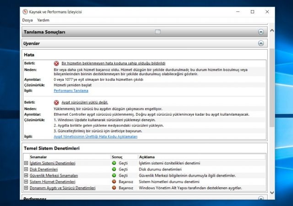Viewport: 293px width, 206px height.
Task: Click error icon beside service error symptom
Action: (56, 63)
